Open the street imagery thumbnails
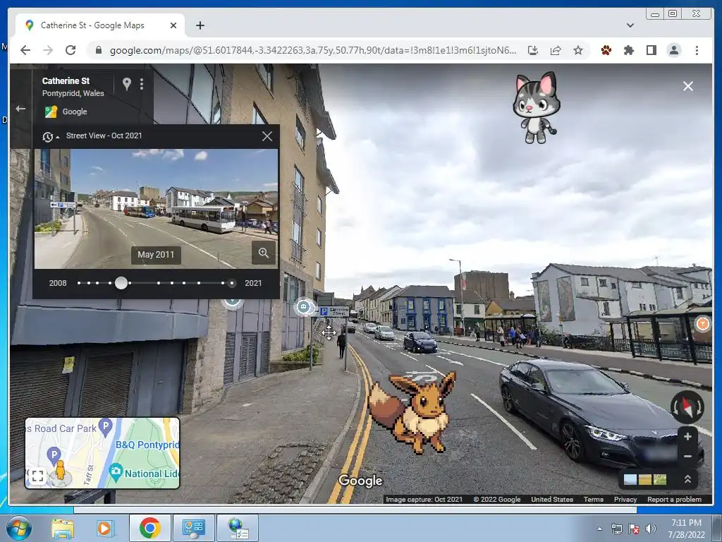 coord(645,479)
